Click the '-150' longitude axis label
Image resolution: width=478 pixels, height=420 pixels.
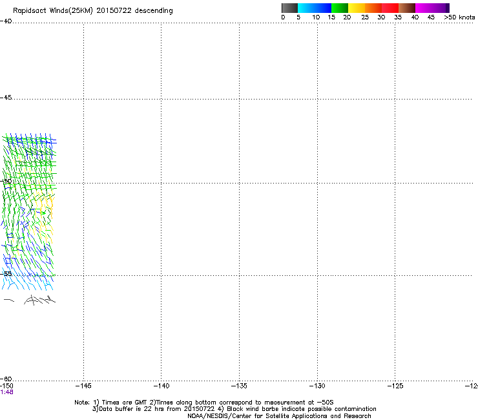click(6, 386)
